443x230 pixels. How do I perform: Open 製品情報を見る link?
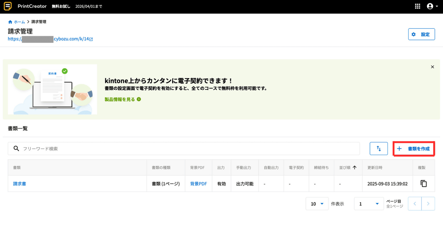point(120,99)
